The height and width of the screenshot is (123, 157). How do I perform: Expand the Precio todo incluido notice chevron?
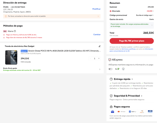point(152,25)
